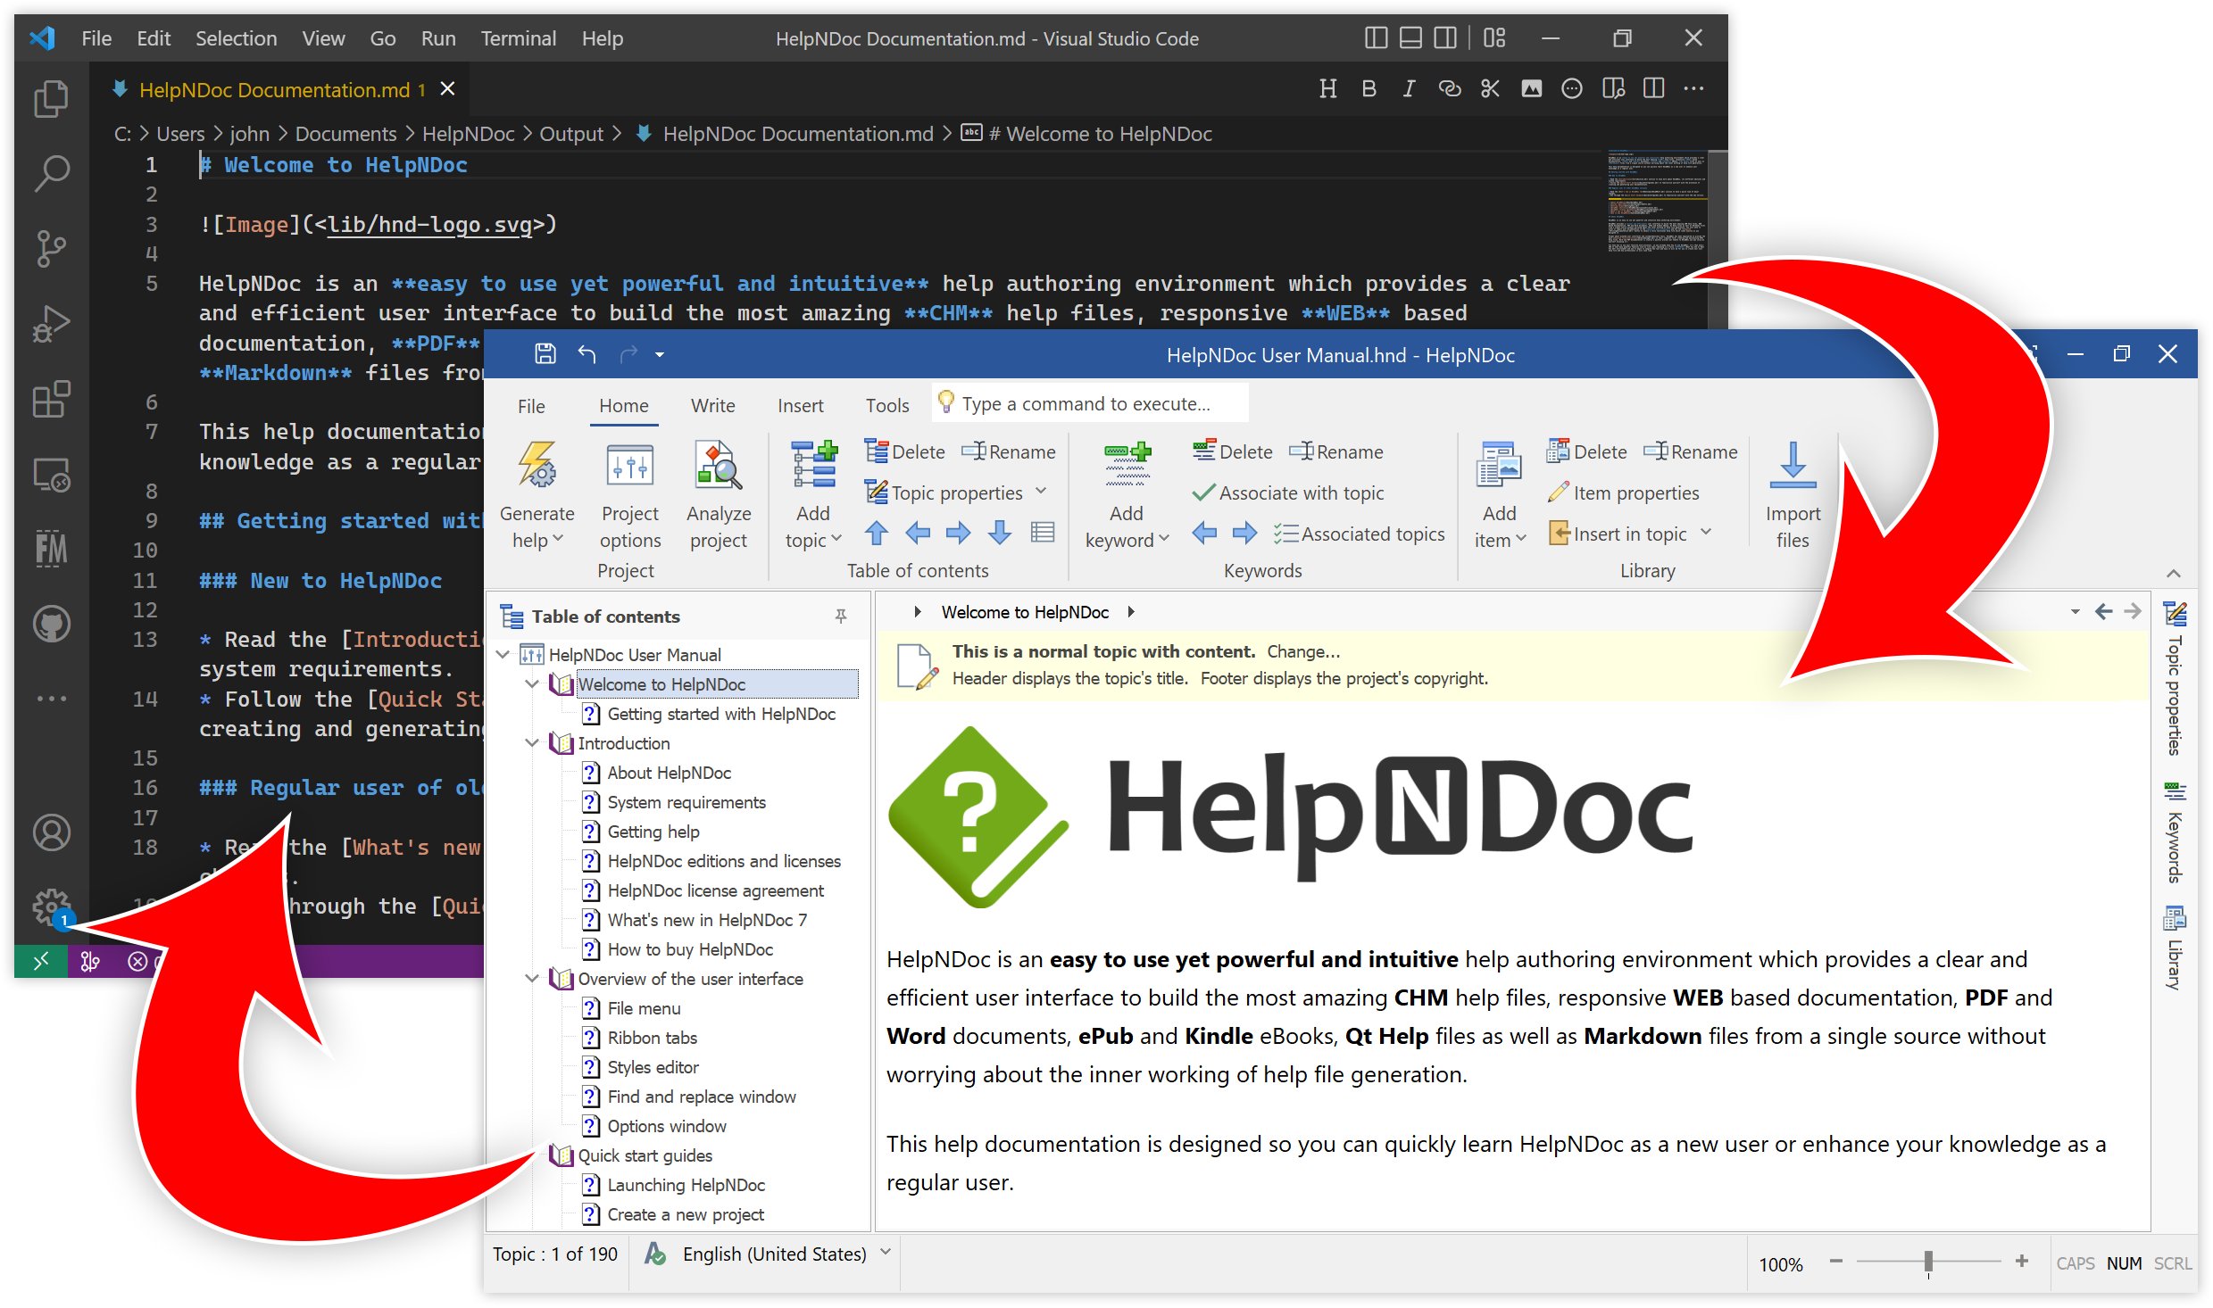Select the Generate help tool
Screen dimensions: 2213x1308
[x=537, y=491]
